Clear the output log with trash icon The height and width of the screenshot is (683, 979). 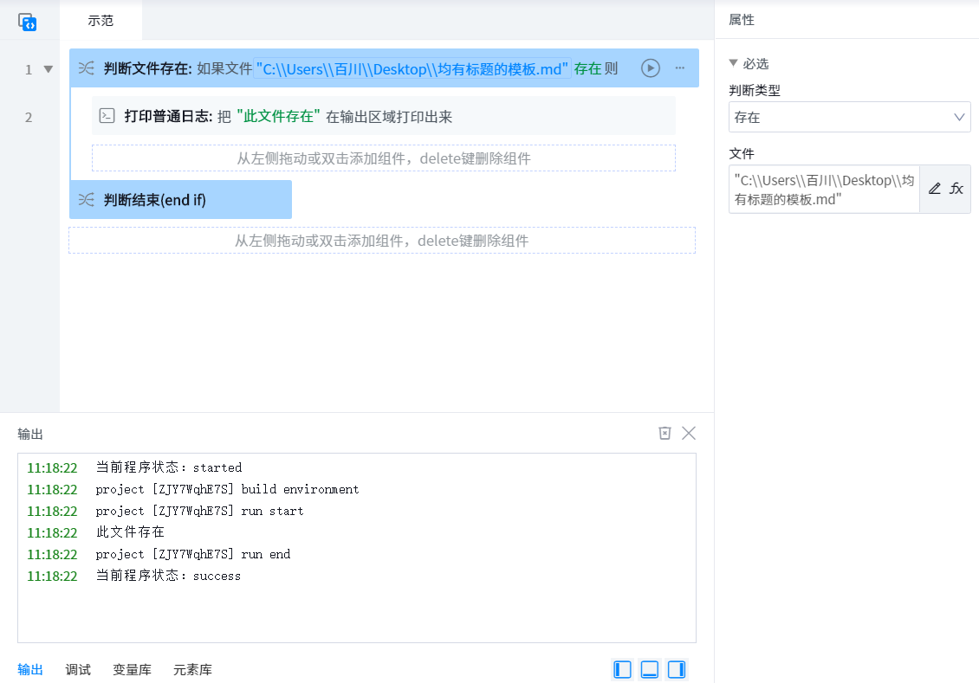pos(665,433)
